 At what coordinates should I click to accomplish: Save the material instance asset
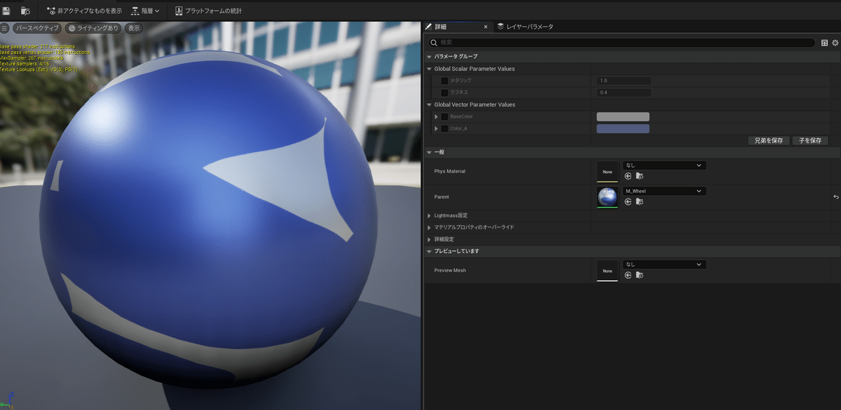[6, 11]
